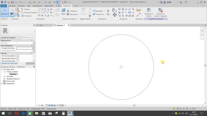Screen dimensions: 207x116
Task: Open the Семейство: Формы dropdown
Action: 11,38
